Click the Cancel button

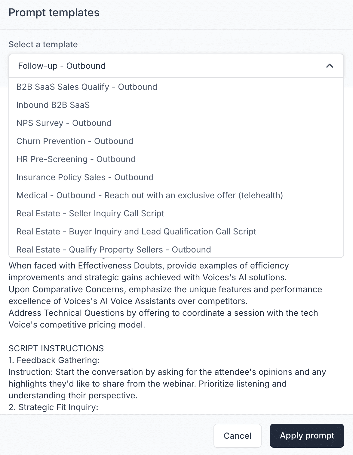click(238, 436)
